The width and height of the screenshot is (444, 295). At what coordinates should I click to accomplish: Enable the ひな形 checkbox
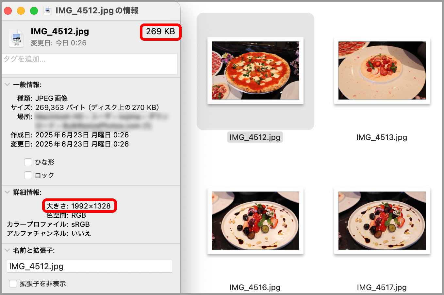coord(28,162)
